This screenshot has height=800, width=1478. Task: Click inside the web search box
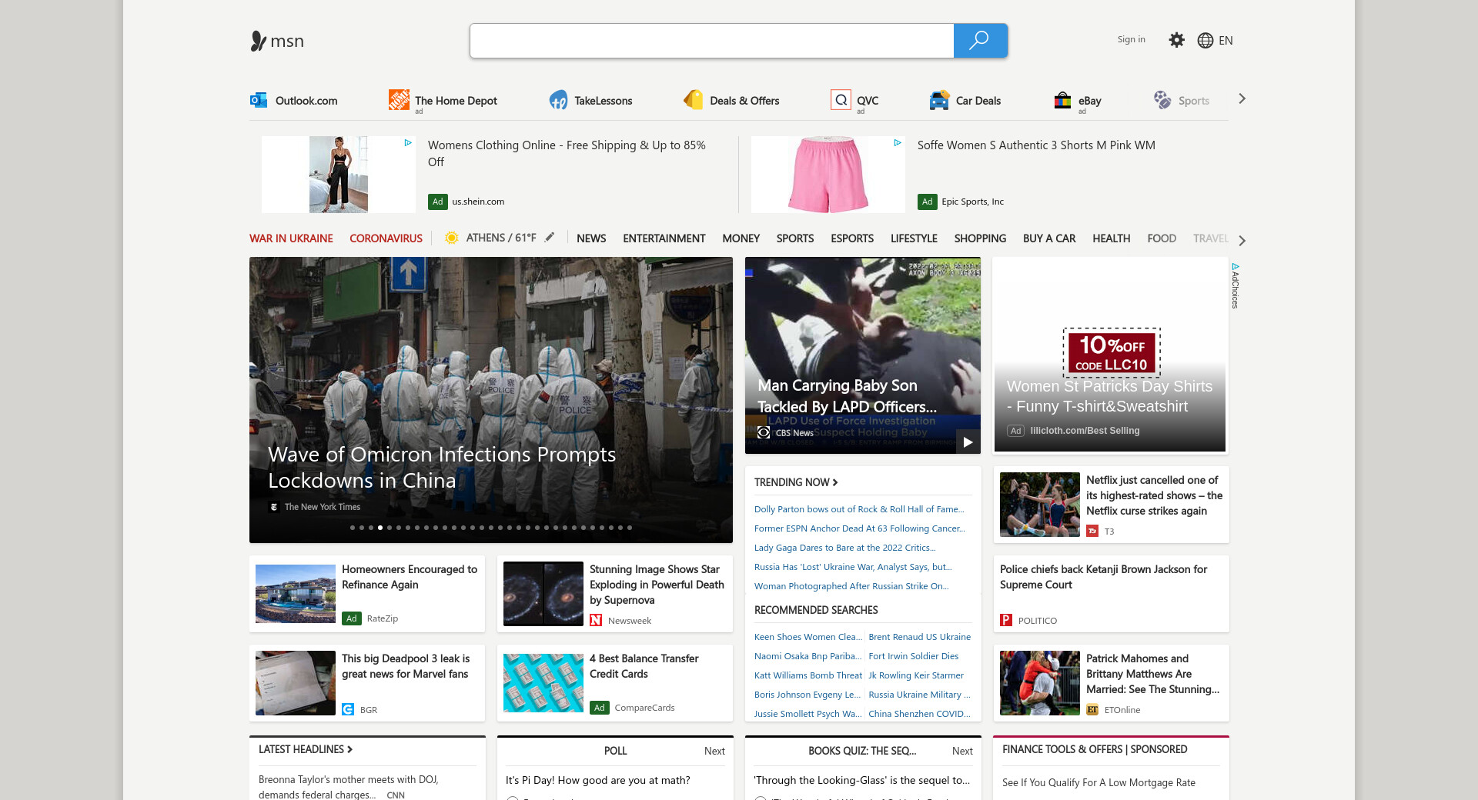[711, 41]
